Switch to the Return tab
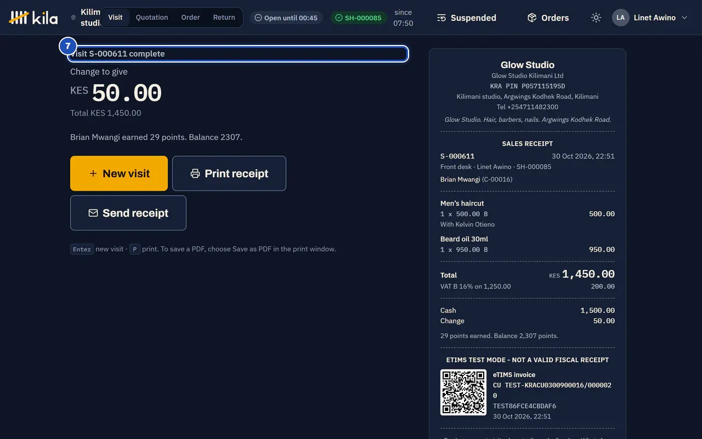Viewport: 702px width, 439px height. point(224,18)
